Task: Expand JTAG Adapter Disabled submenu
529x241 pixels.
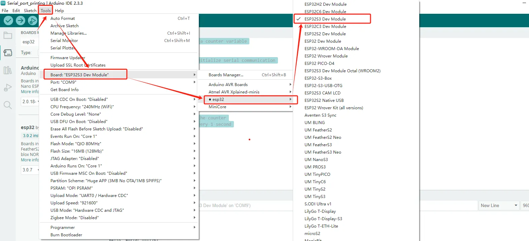Action: pyautogui.click(x=119, y=159)
